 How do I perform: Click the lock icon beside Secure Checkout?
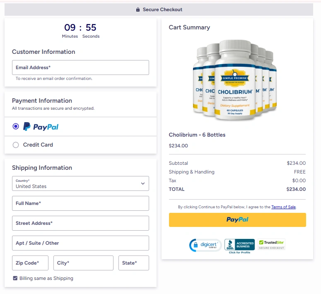tap(138, 10)
